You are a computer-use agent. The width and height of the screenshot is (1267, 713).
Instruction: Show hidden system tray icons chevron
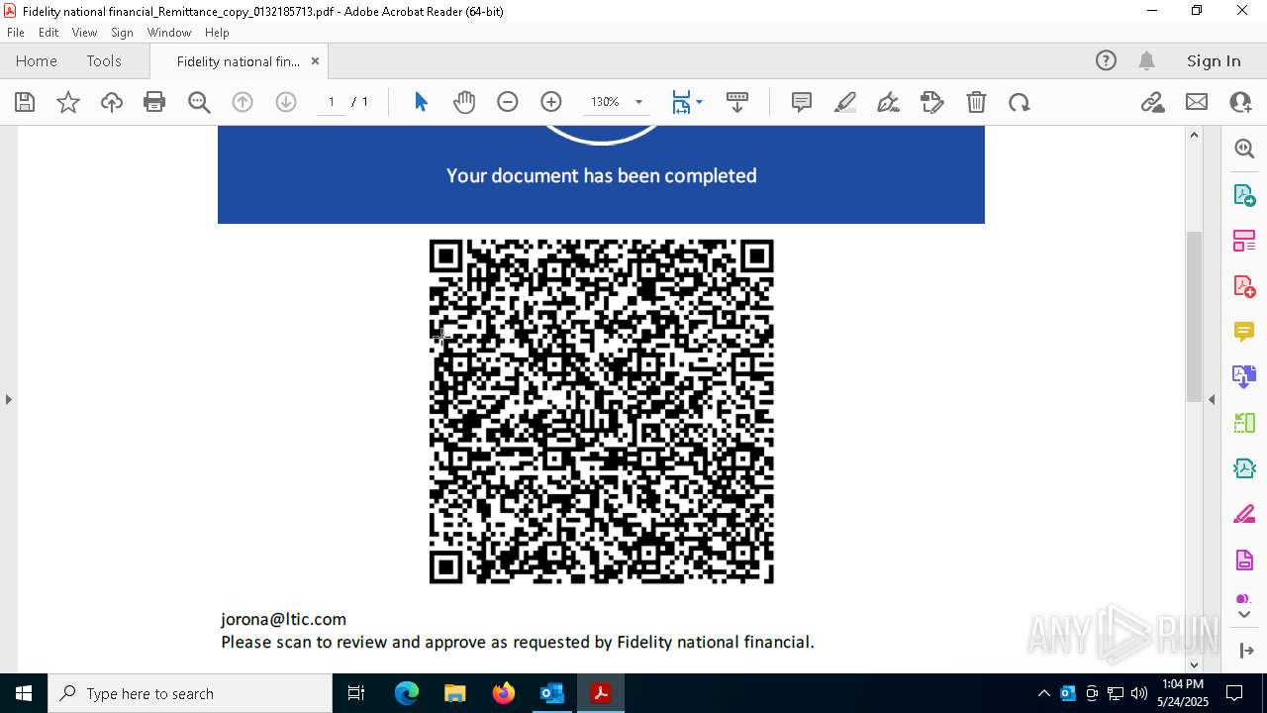(1044, 693)
